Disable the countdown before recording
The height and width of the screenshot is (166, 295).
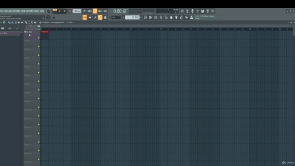[95, 11]
